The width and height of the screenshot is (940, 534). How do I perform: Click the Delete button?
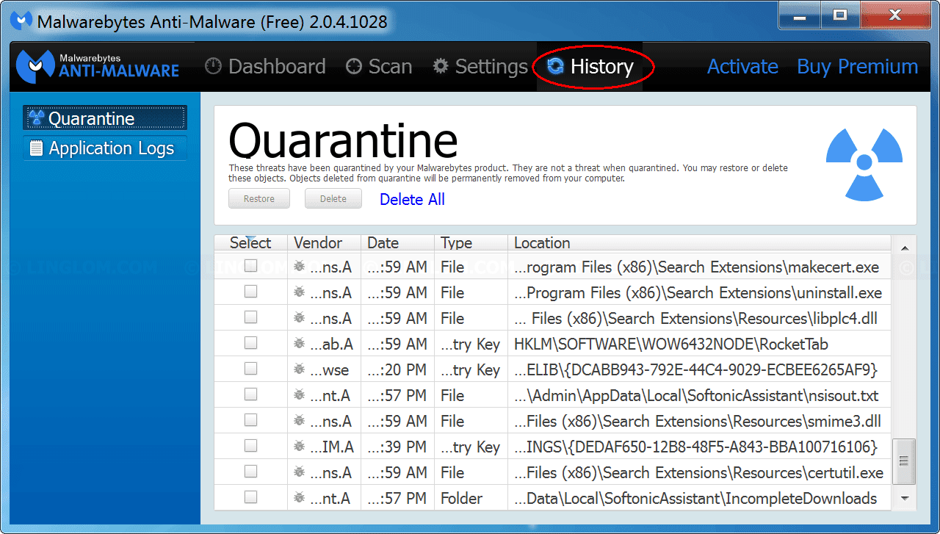[333, 199]
